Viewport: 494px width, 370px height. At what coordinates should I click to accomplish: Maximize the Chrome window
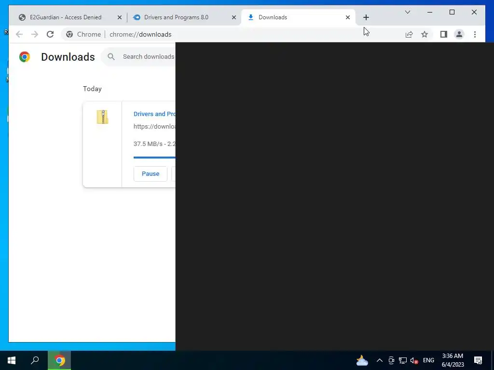point(452,12)
